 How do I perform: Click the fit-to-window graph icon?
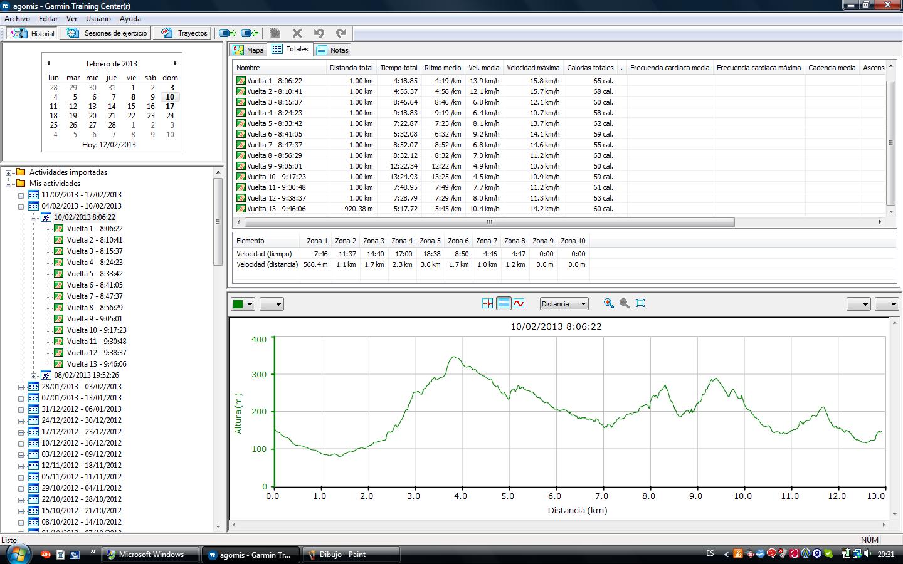(640, 303)
